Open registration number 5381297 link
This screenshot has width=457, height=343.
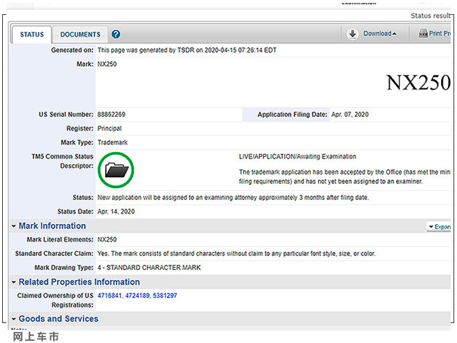tap(165, 296)
